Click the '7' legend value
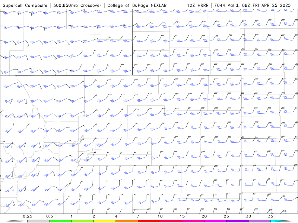 pos(138,216)
